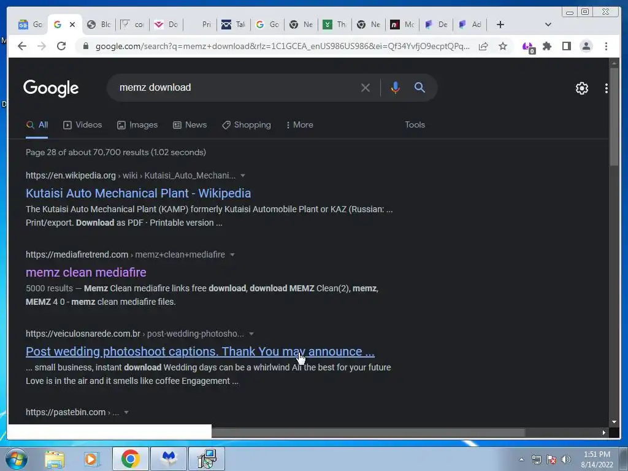Open the Windows Start orb
The image size is (628, 471).
pos(17,459)
